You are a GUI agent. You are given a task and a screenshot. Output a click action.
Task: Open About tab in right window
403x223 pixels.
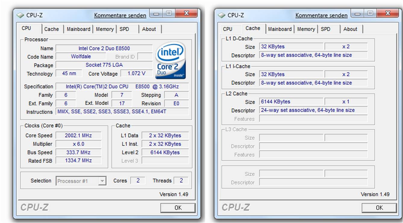pyautogui.click(x=350, y=29)
